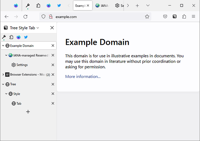Click the bookmark star in address bar
Image resolution: width=200 pixels, height=141 pixels.
click(x=147, y=17)
